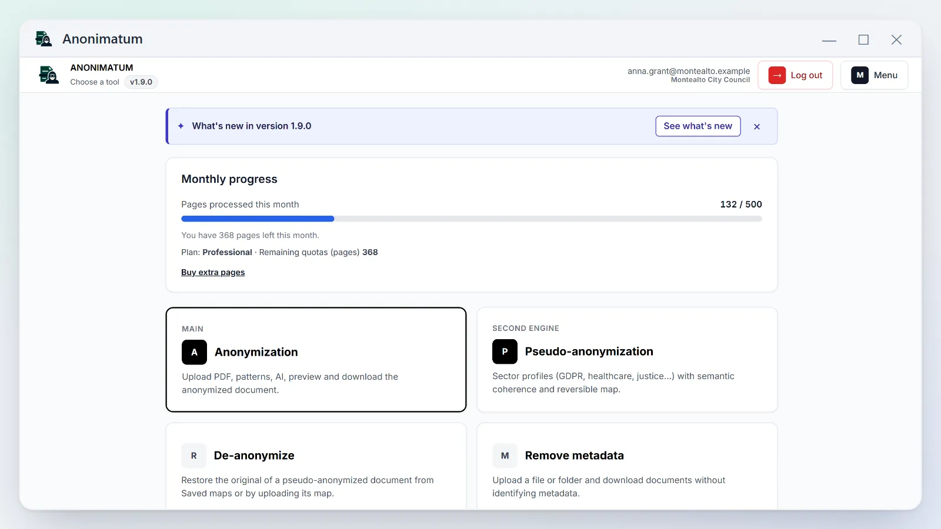This screenshot has width=941, height=529.
Task: Click the Pseudo-anonymization P icon
Action: tap(505, 351)
